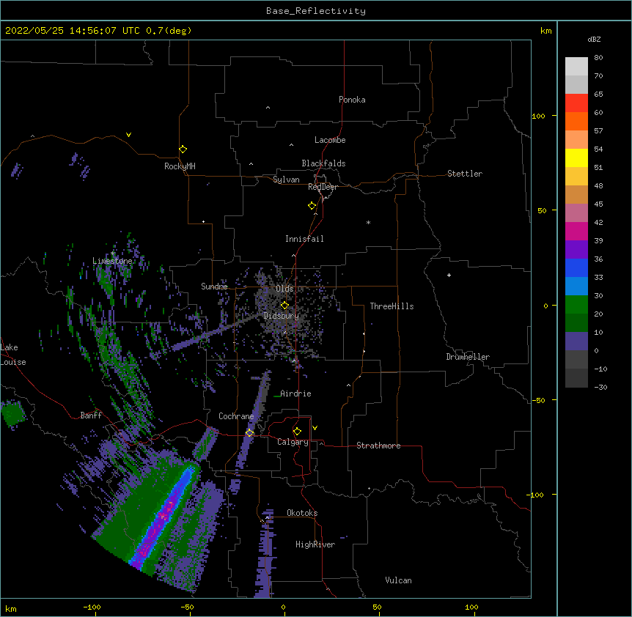Click the blue 36 dBZ legend swatch
This screenshot has width=632, height=617.
point(576,267)
